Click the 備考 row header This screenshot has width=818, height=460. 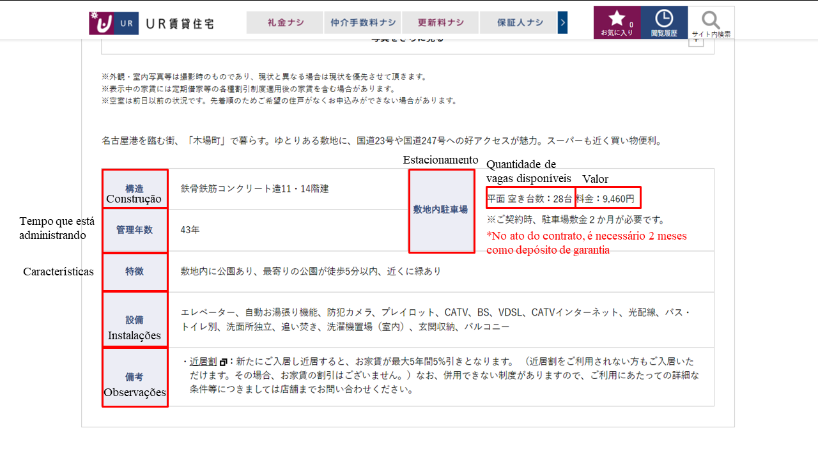134,378
